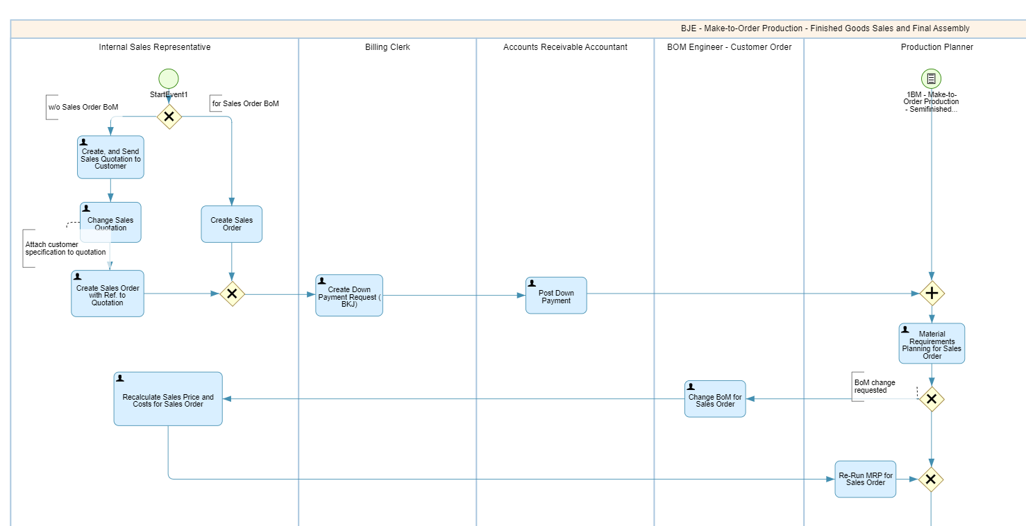1026x526 pixels.
Task: Click the user icon in Post Down Payment
Action: 532,283
